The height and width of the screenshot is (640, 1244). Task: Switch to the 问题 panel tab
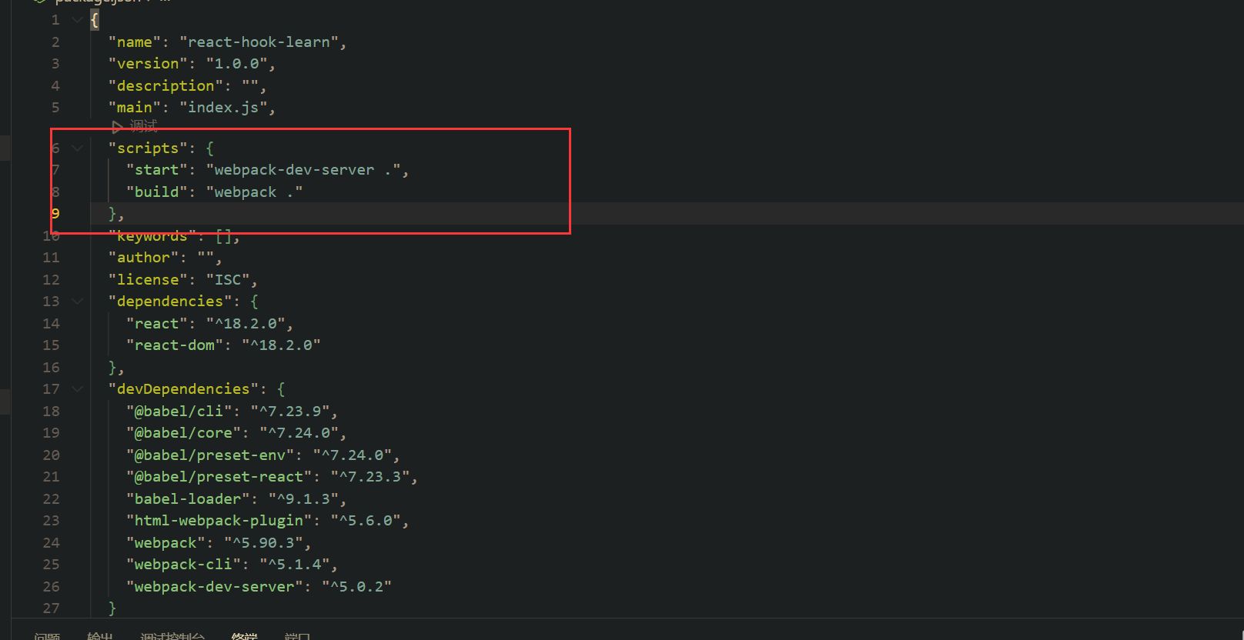point(47,635)
